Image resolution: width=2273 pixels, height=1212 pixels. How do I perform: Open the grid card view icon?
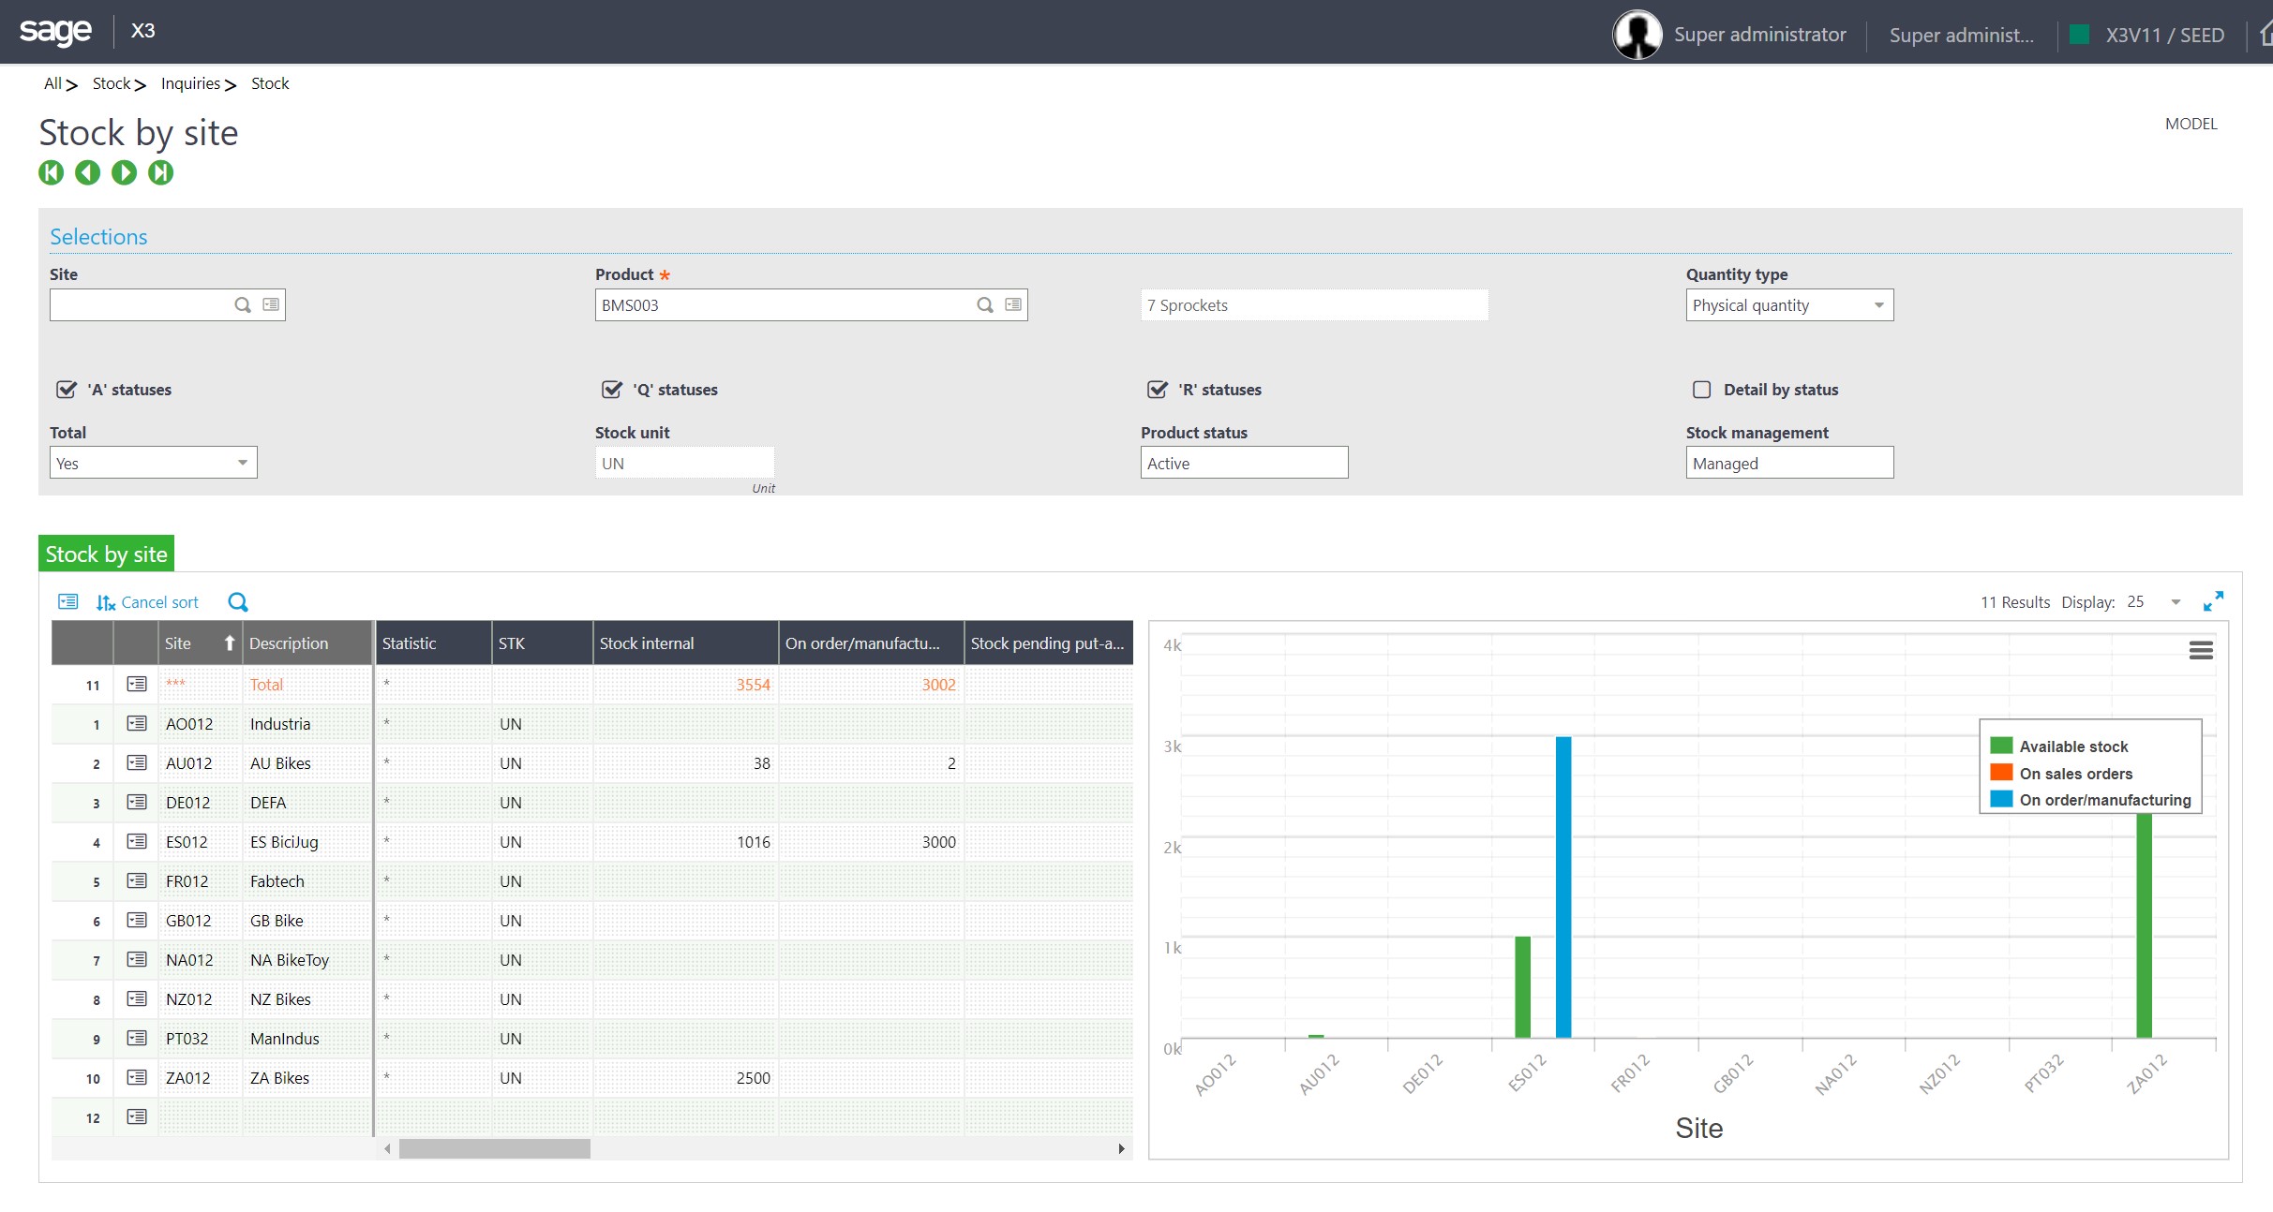68,601
